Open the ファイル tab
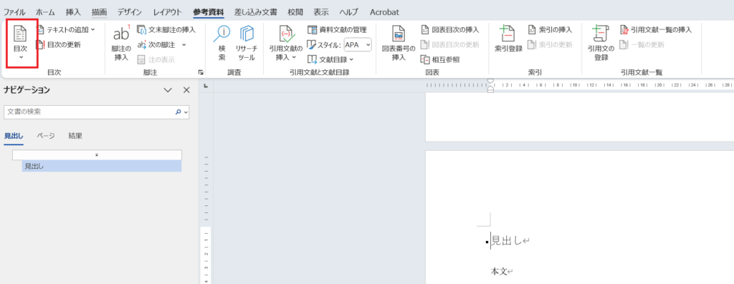This screenshot has width=734, height=284. tap(14, 12)
